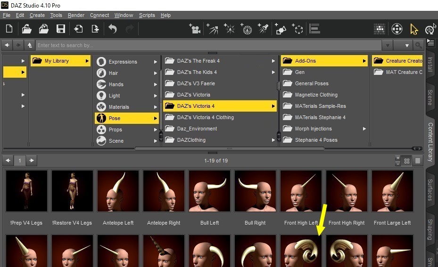Go to next results page
The image size is (438, 267).
[x=32, y=161]
